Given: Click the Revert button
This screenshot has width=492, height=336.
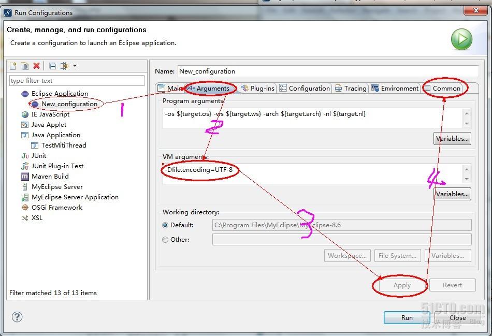Looking at the screenshot, I should [452, 285].
